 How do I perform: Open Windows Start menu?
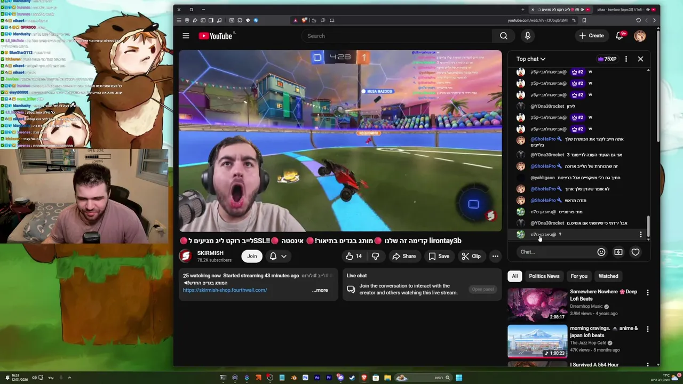[x=459, y=378]
